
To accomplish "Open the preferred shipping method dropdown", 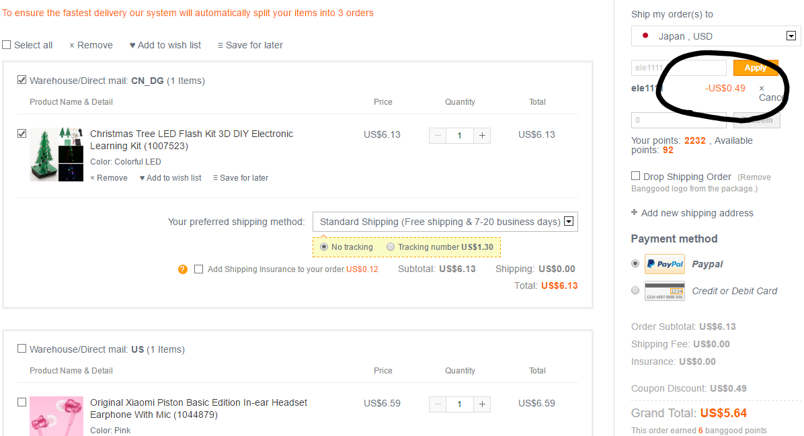I will 445,222.
